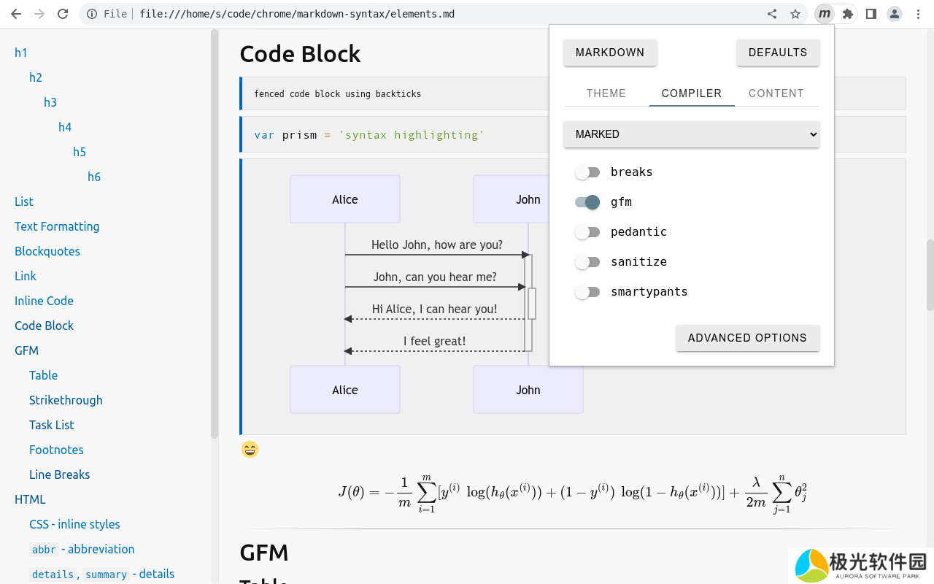Enable the smartypants switch
Viewport: 934px width, 584px height.
click(587, 292)
